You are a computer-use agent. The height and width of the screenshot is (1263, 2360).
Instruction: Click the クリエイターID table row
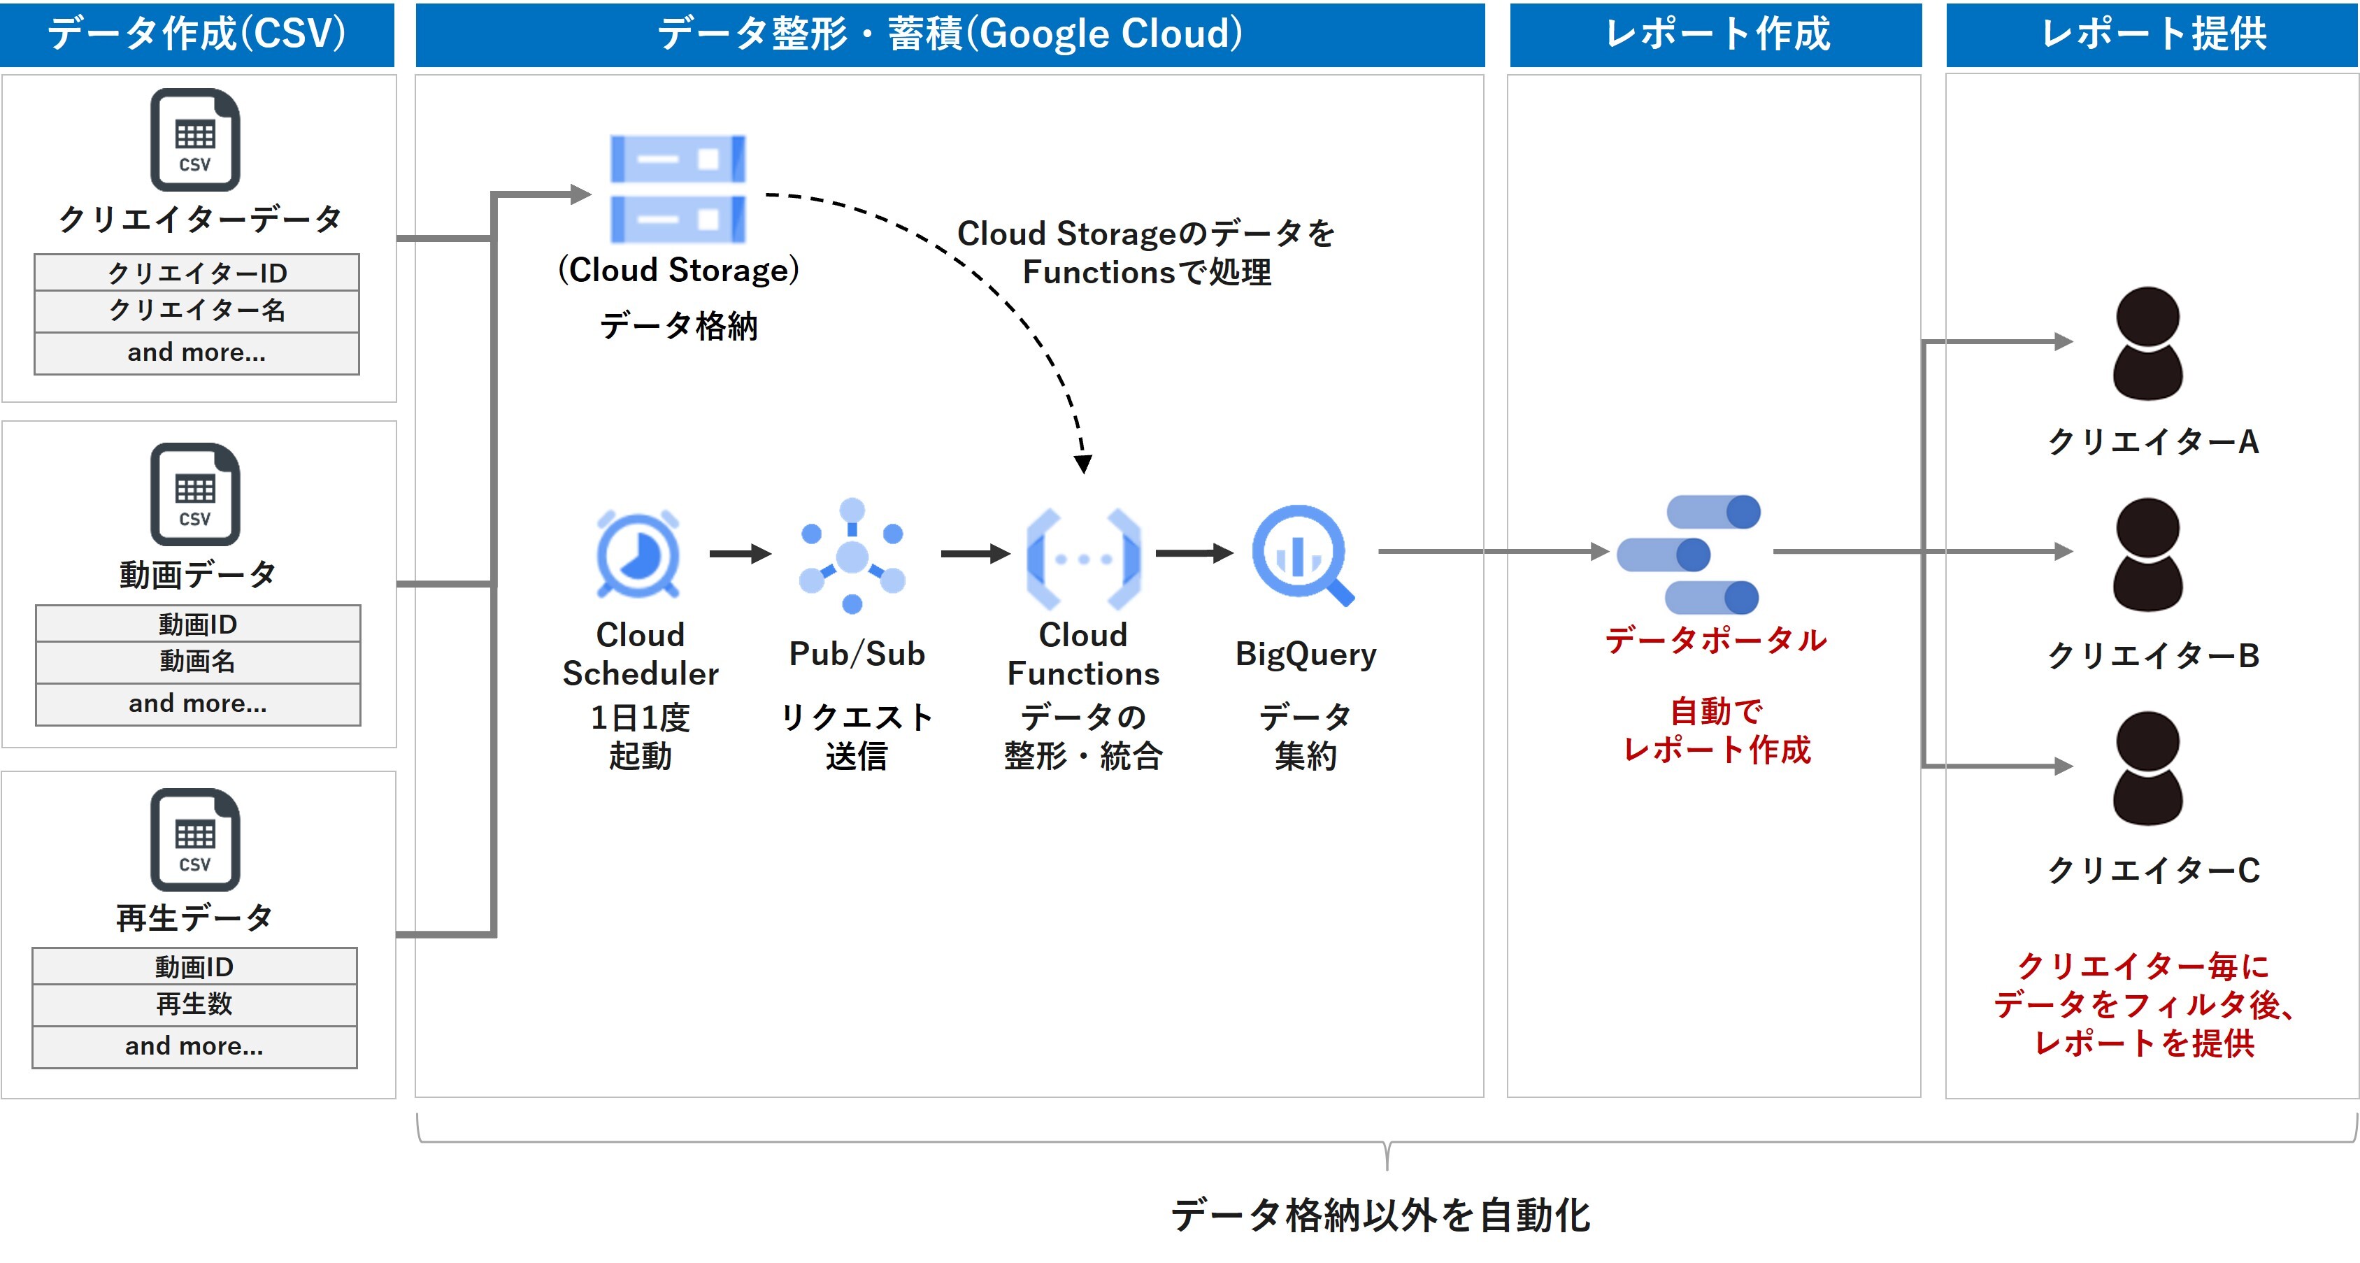197,272
